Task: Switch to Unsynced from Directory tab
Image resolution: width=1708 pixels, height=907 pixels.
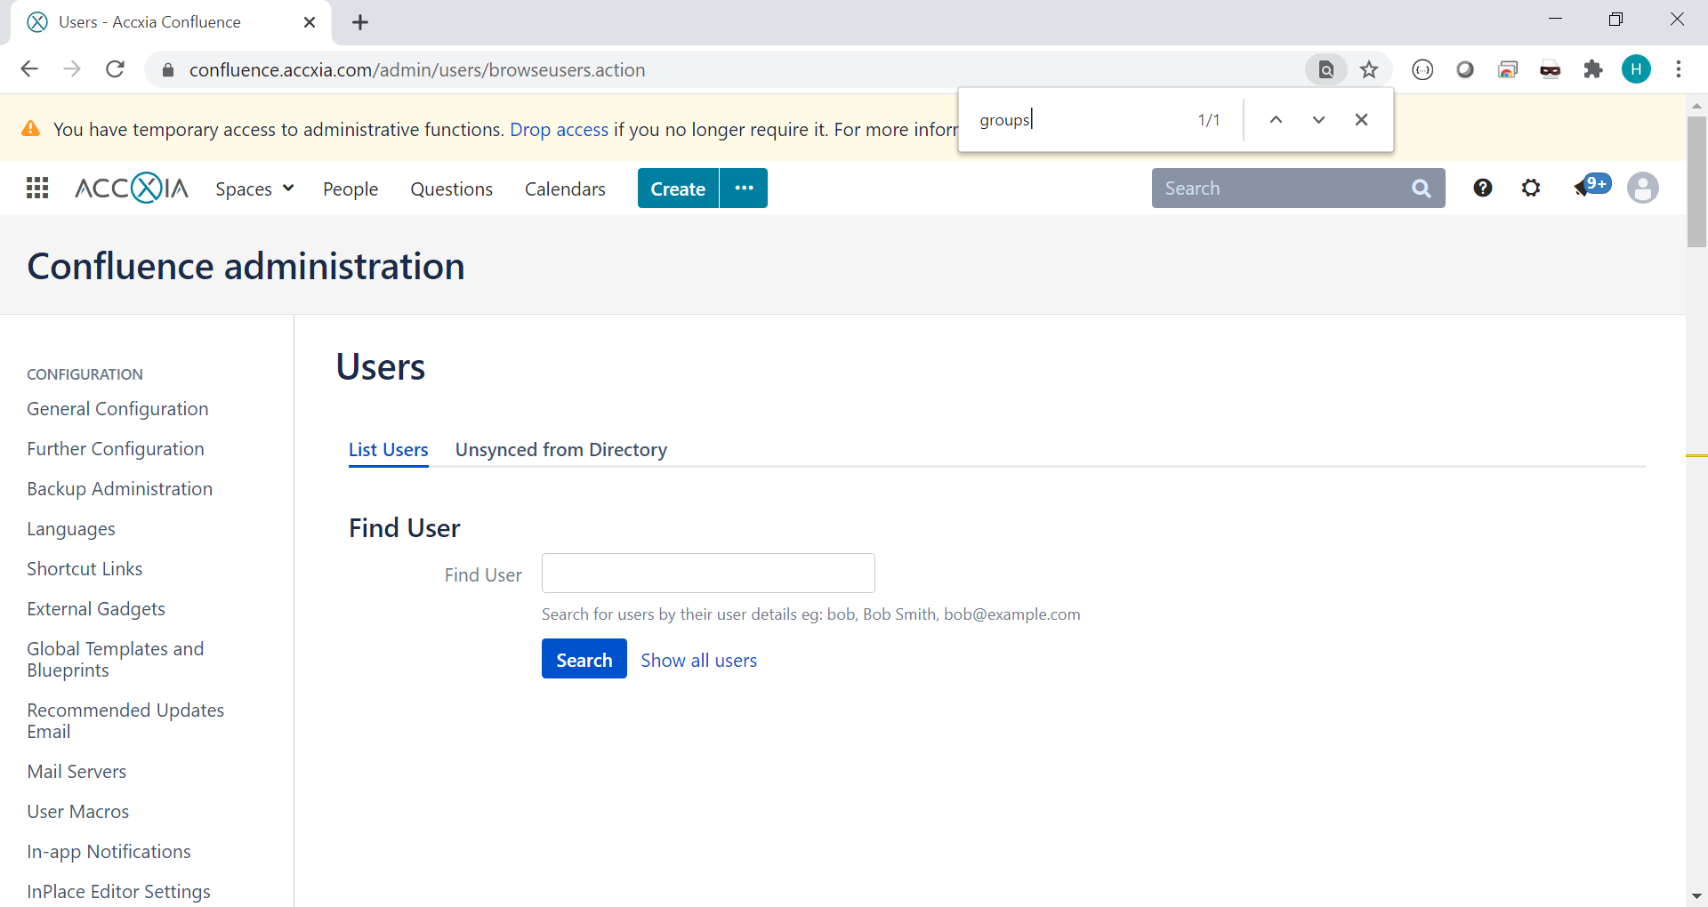Action: (561, 450)
